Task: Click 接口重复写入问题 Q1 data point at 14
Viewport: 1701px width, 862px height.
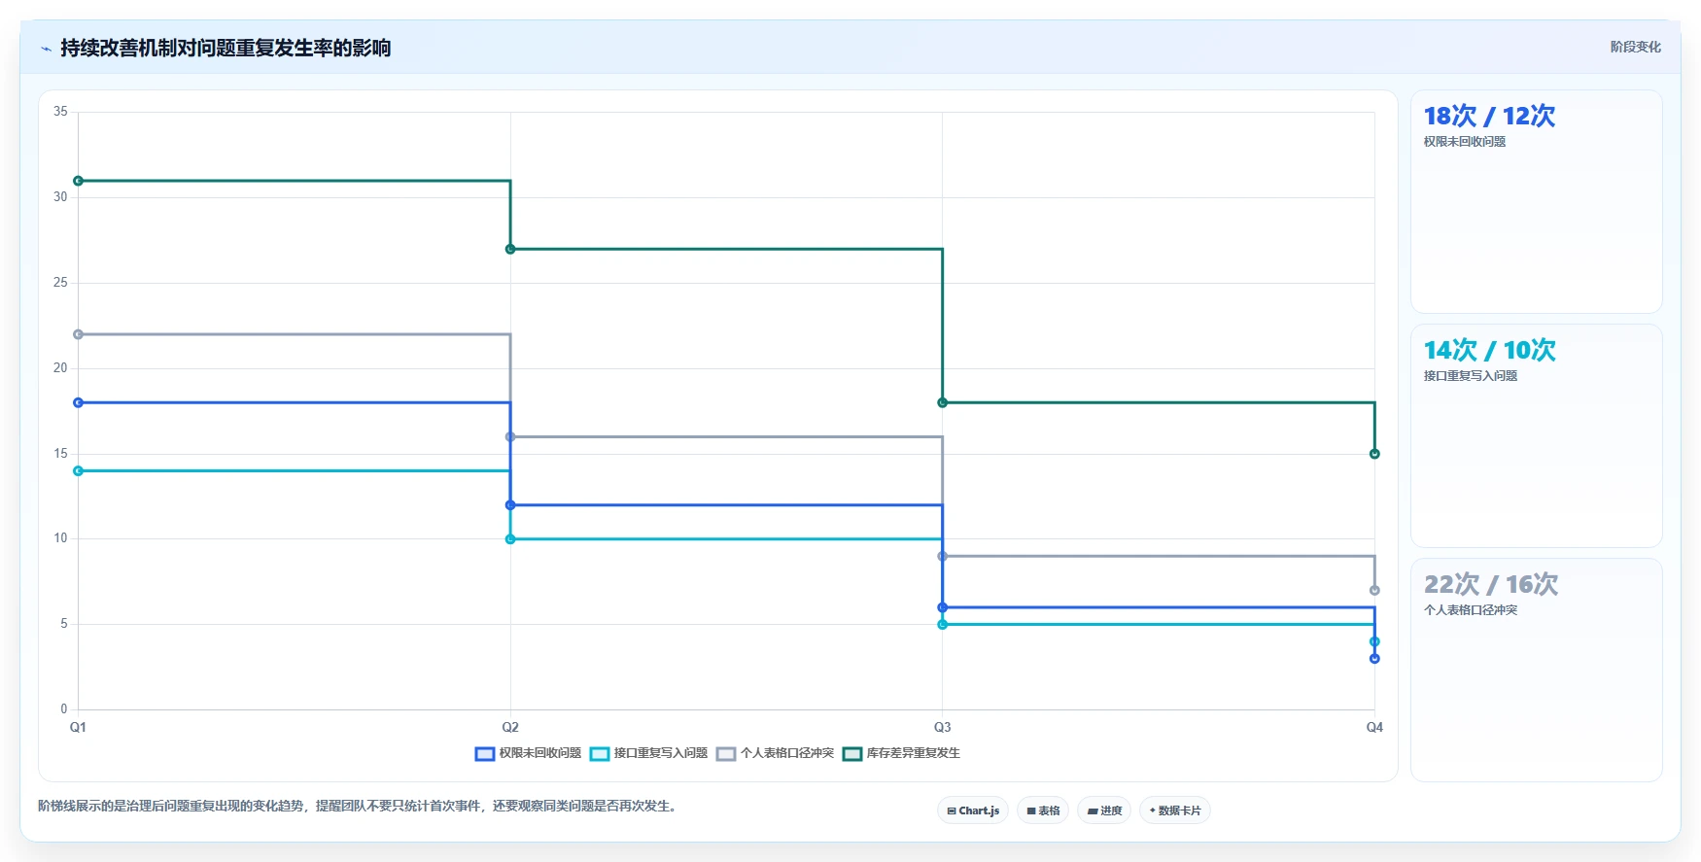Action: pyautogui.click(x=79, y=471)
